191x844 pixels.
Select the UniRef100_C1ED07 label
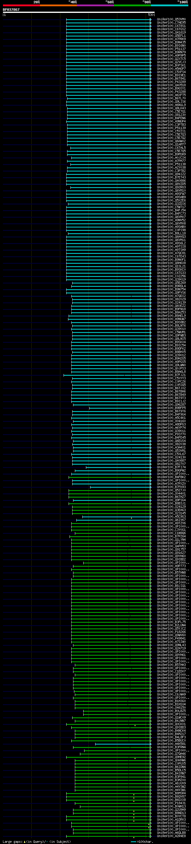[171, 671]
